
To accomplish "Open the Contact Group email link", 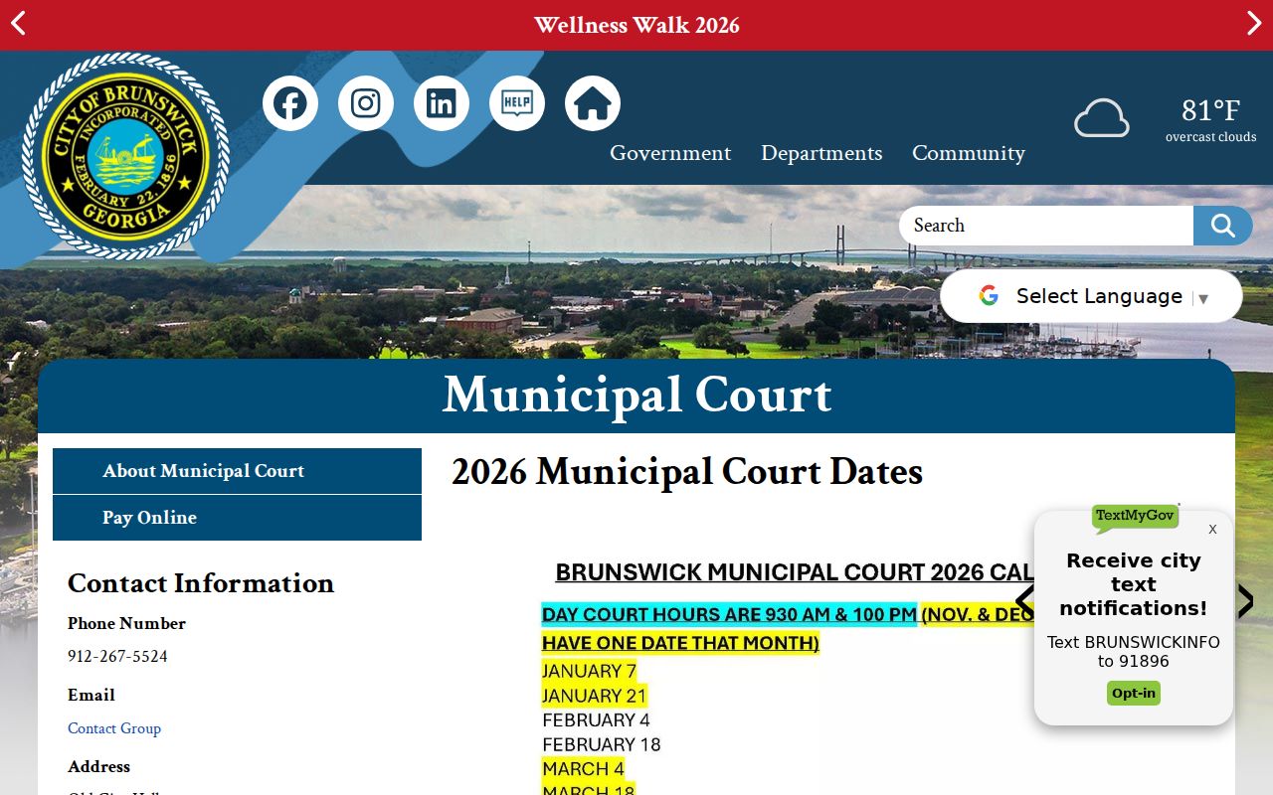I will [x=114, y=728].
